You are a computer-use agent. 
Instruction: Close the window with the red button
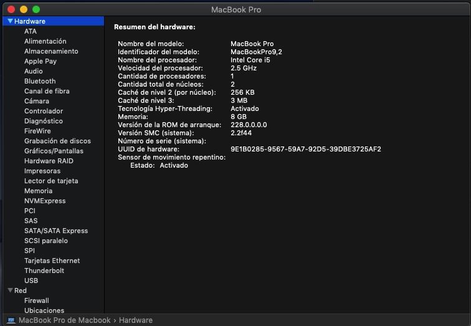pyautogui.click(x=11, y=9)
